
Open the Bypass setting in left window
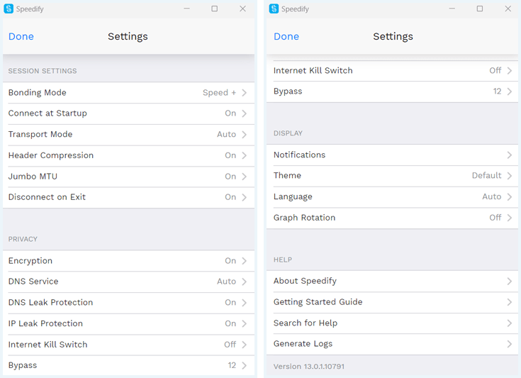pyautogui.click(x=128, y=365)
